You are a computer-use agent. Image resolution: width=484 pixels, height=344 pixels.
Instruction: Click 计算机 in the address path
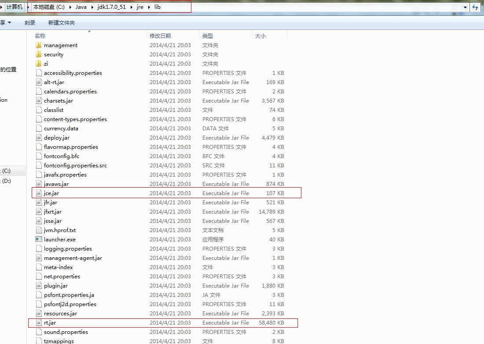(x=14, y=7)
